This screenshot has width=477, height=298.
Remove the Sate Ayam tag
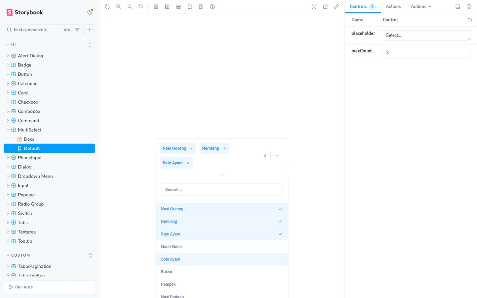[x=188, y=163]
